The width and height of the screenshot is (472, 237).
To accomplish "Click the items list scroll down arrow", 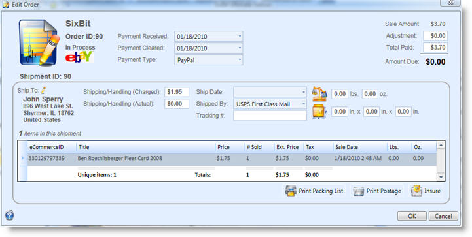I will pyautogui.click(x=441, y=177).
